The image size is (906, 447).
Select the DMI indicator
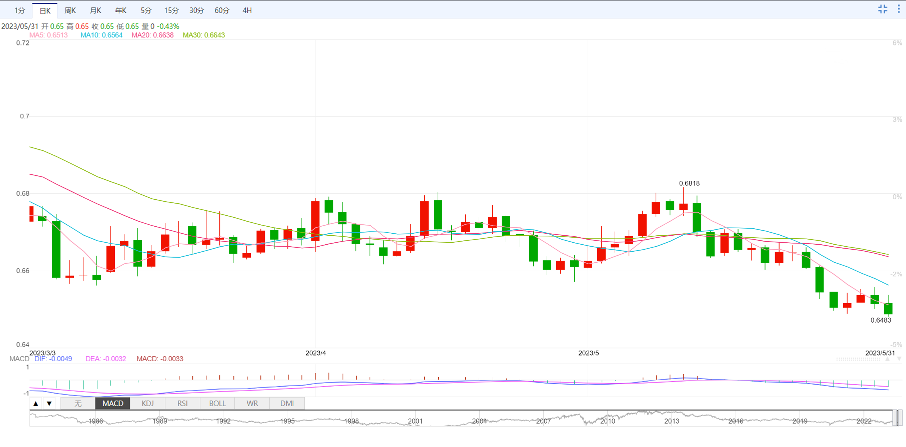287,404
